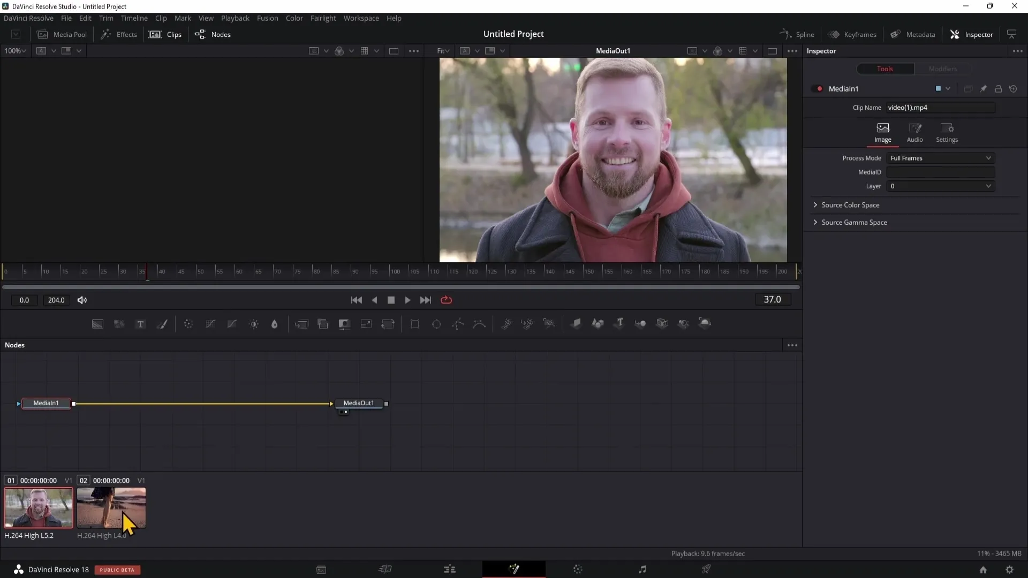Expand Source Gamma Space section
Viewport: 1028px width, 578px height.
850,222
